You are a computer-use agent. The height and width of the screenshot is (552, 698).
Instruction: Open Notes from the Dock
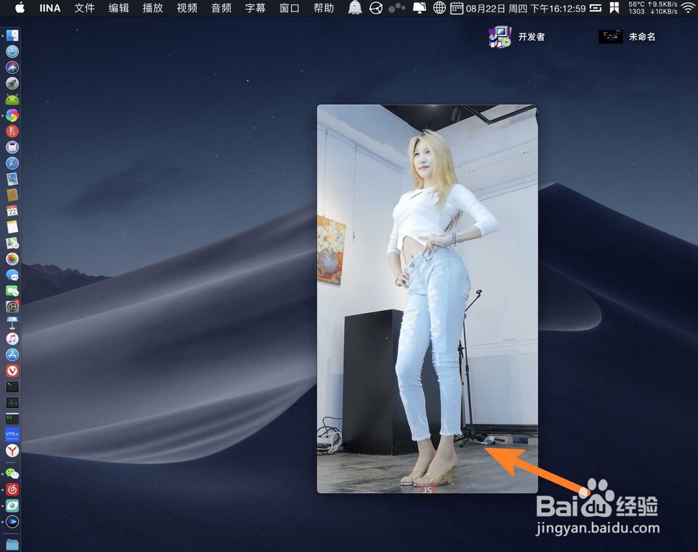[12, 227]
